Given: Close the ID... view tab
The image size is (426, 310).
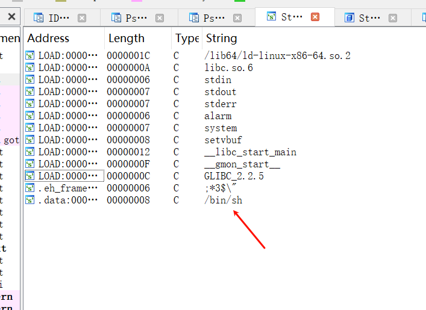Looking at the screenshot, I should (82, 18).
